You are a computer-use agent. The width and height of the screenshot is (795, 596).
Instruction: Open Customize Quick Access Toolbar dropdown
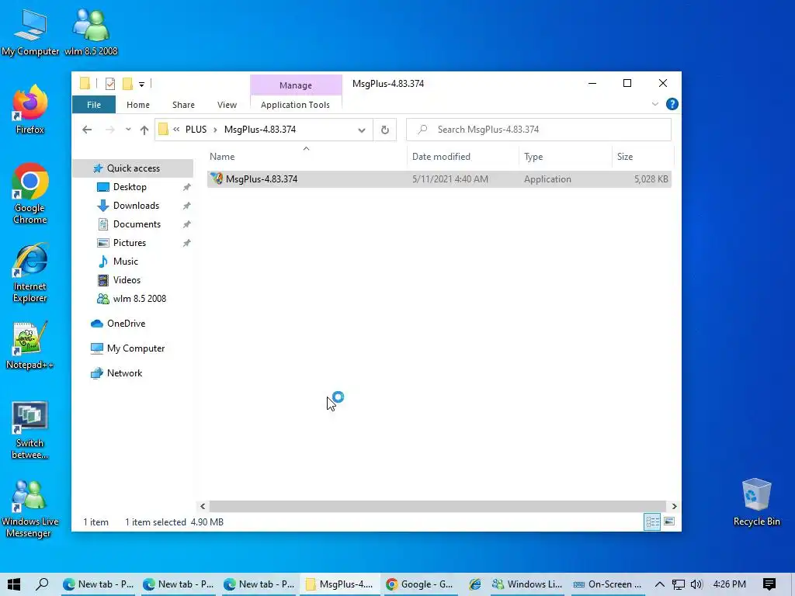coord(141,84)
